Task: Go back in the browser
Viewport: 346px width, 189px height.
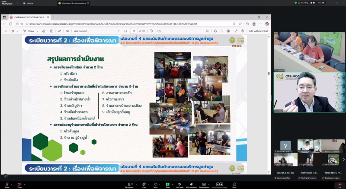Action: tap(4, 24)
